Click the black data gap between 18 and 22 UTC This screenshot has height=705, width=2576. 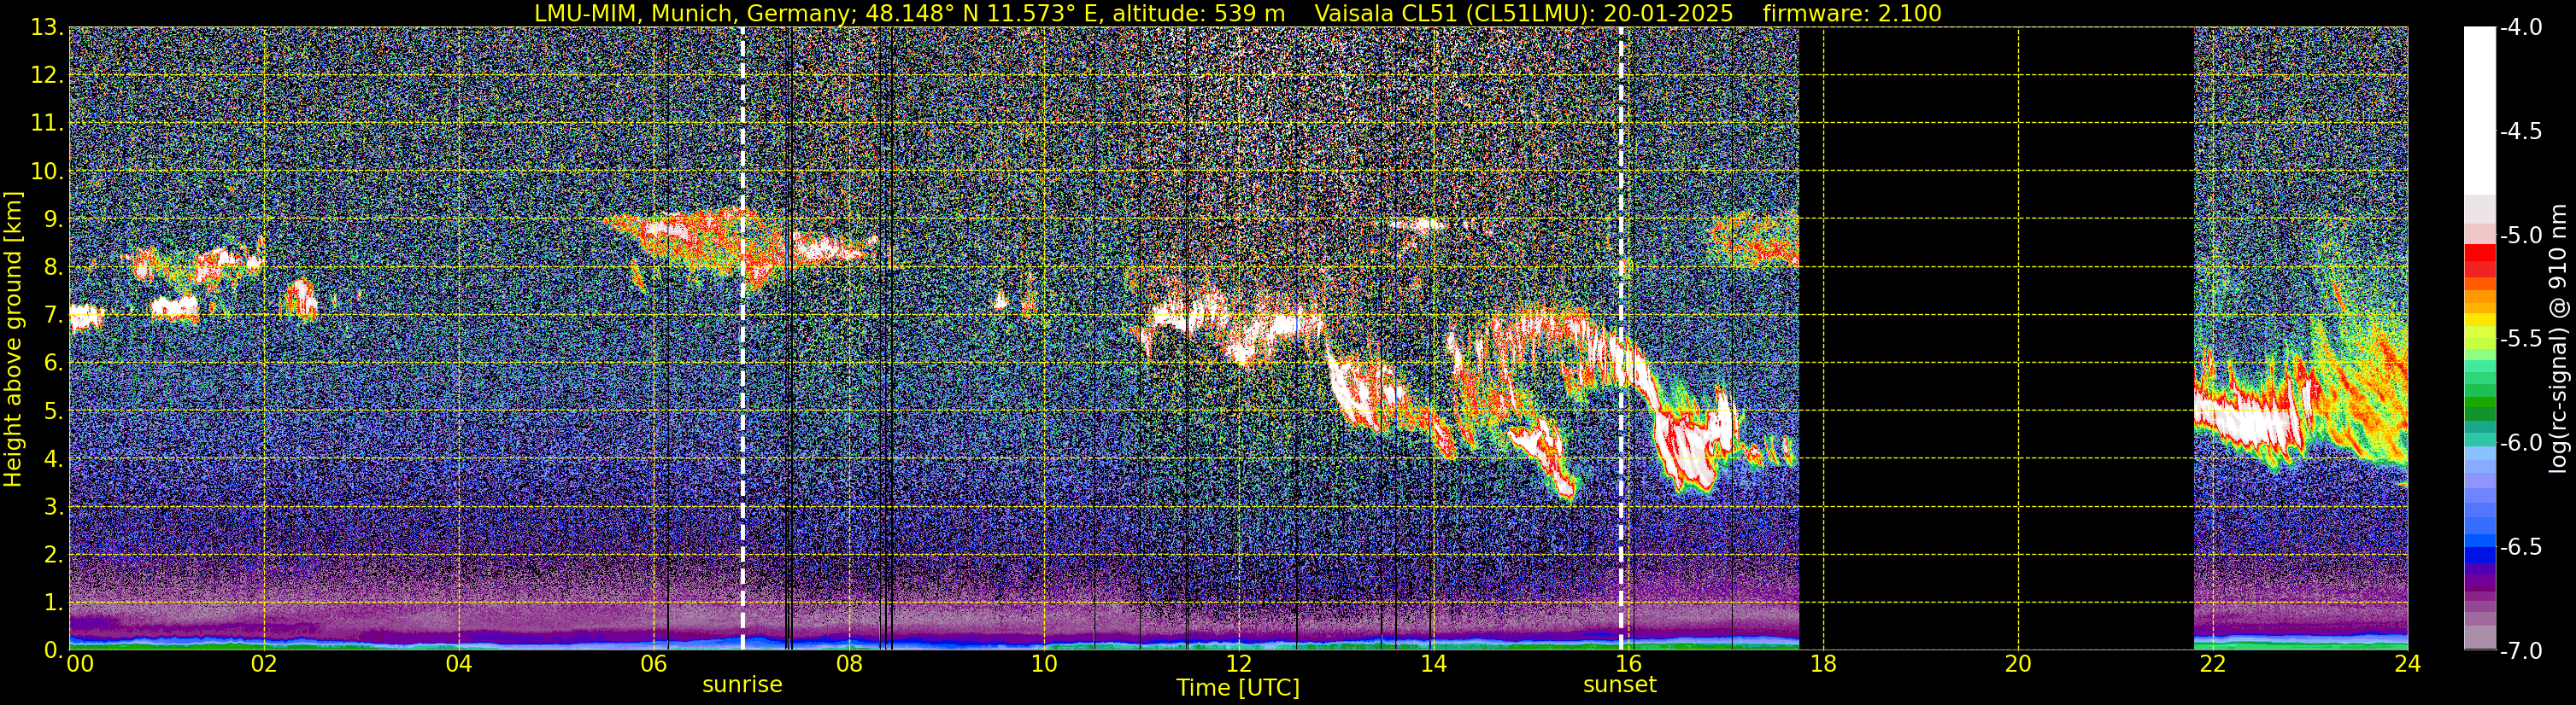pos(1996,339)
